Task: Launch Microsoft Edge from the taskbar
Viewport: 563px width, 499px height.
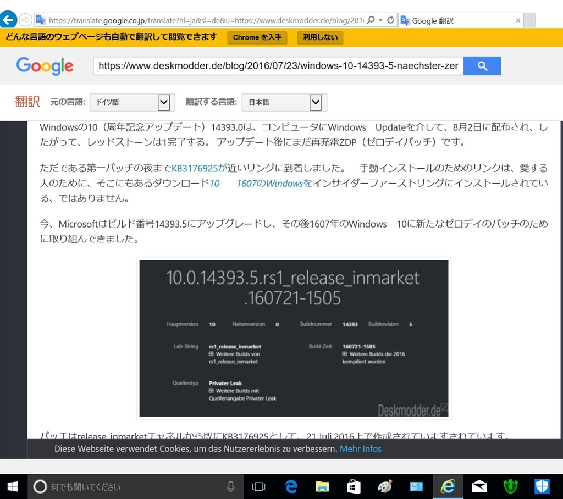Action: pyautogui.click(x=291, y=487)
